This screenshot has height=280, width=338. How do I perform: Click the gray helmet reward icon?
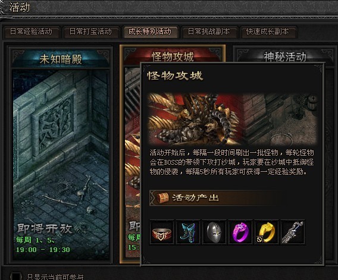pyautogui.click(x=214, y=232)
